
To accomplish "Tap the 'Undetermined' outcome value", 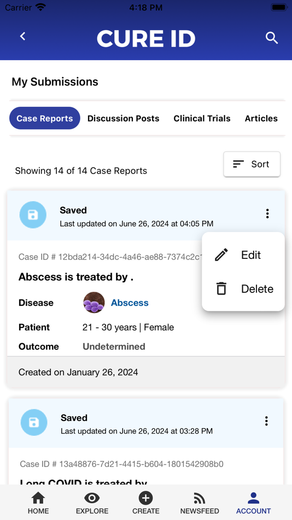I will [114, 346].
